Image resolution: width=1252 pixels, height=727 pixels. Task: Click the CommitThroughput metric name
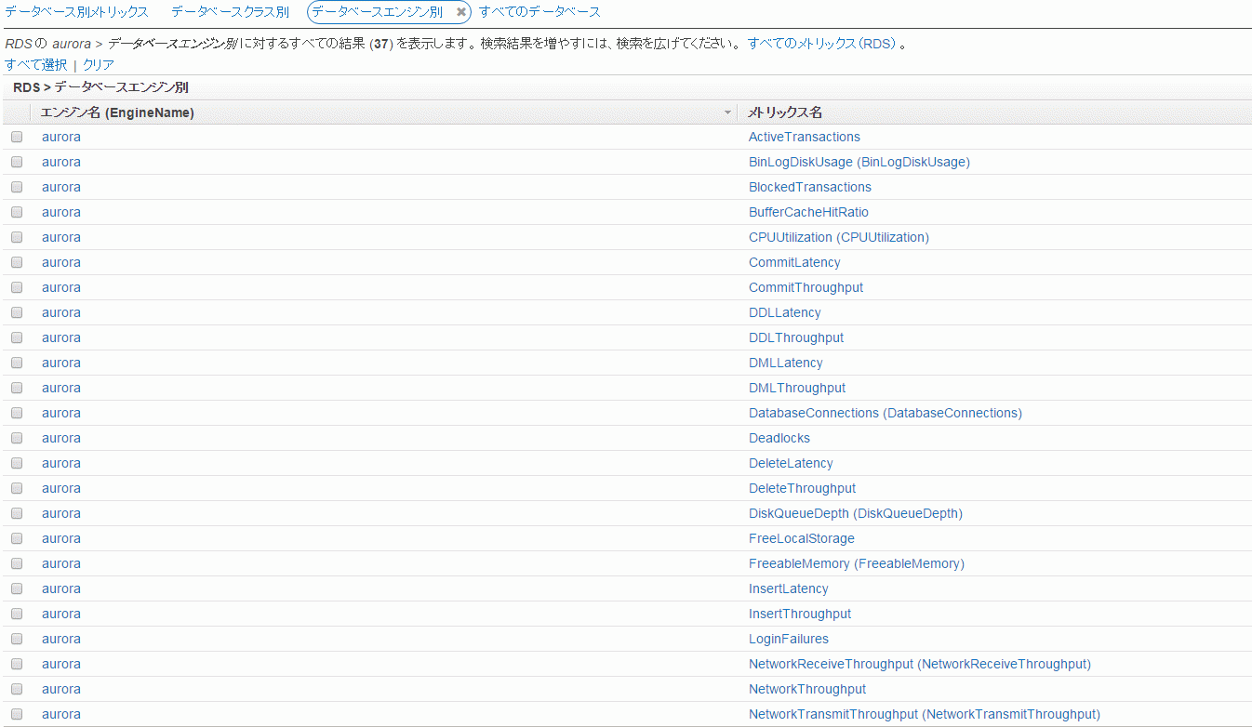(806, 287)
